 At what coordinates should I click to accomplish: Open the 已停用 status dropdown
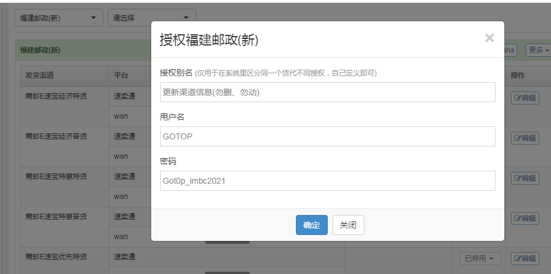[x=480, y=259]
